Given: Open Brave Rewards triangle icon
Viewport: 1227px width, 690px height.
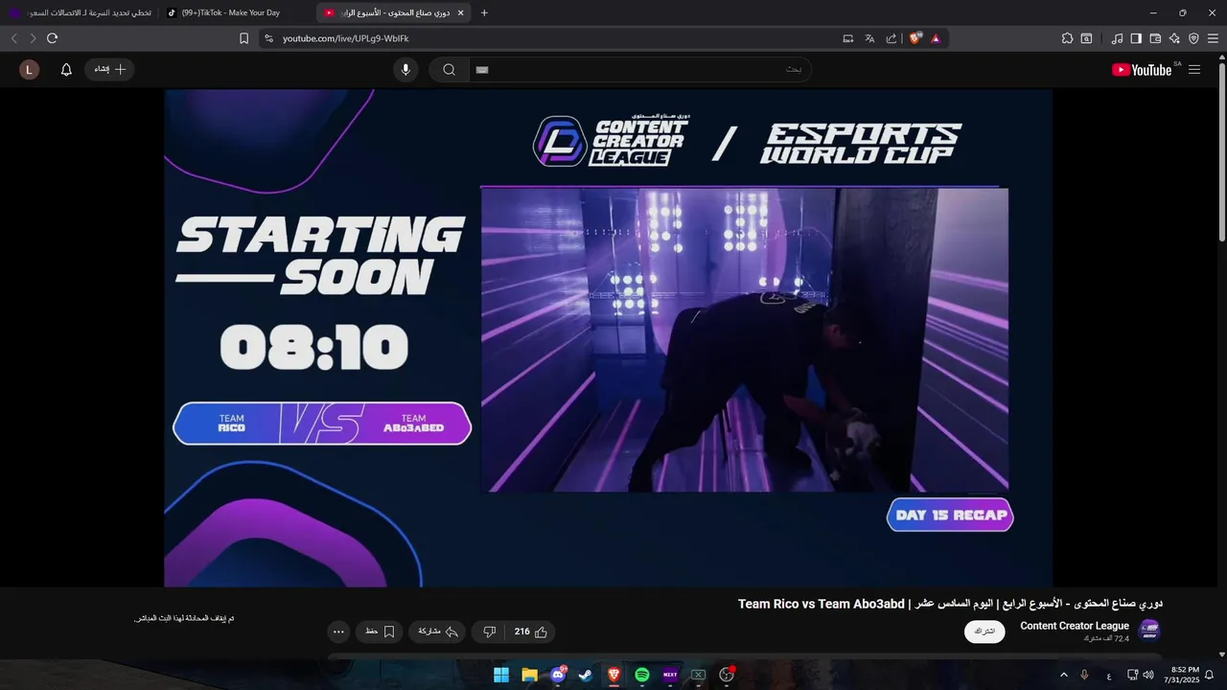Looking at the screenshot, I should [x=936, y=38].
